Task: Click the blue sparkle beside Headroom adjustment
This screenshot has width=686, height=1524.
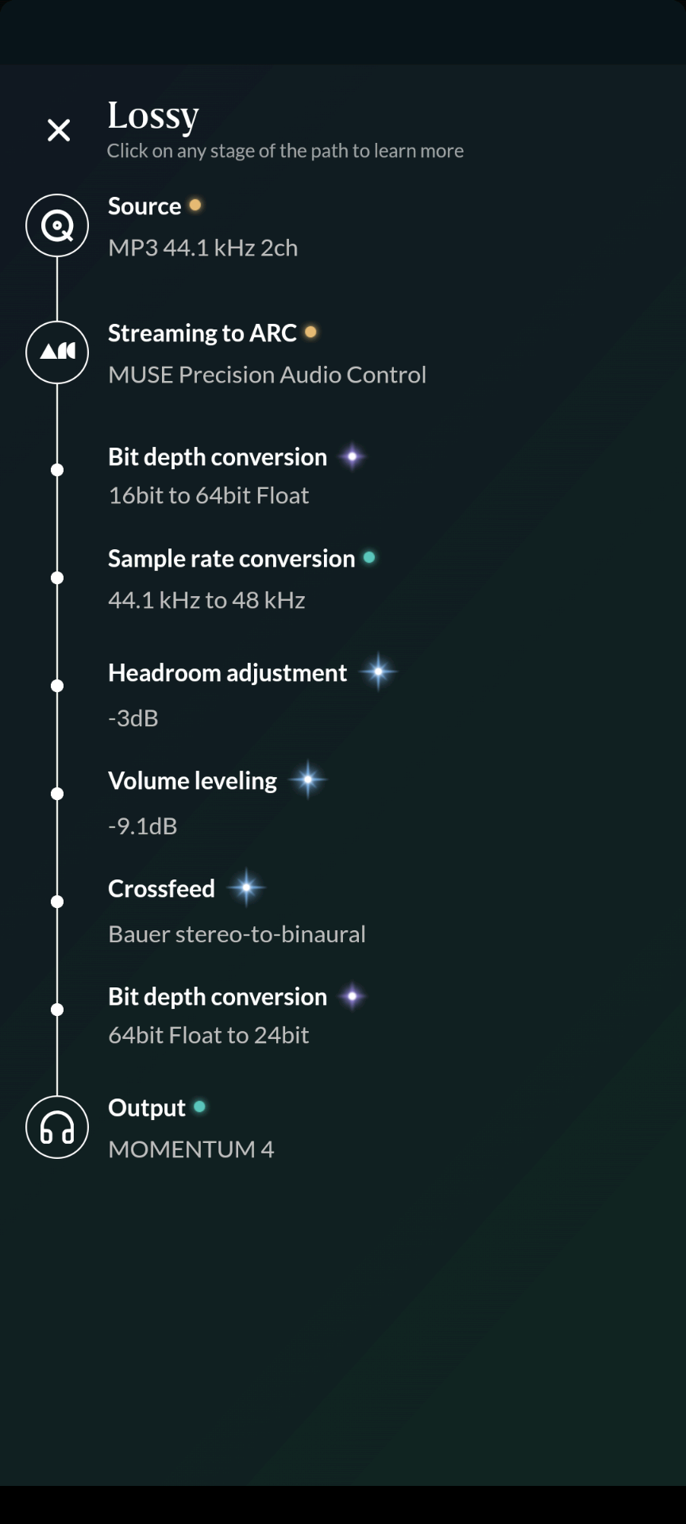Action: pos(379,672)
